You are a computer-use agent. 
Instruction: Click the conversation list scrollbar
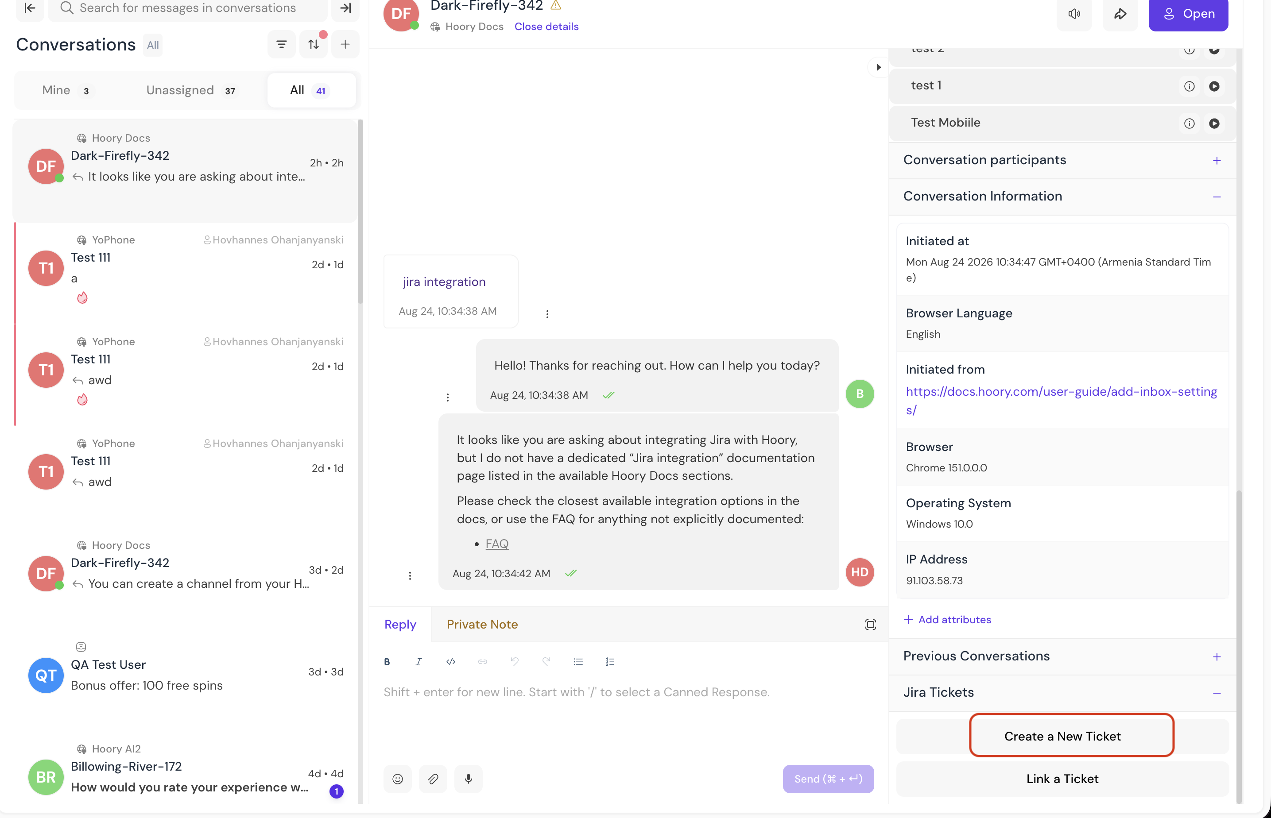[360, 212]
